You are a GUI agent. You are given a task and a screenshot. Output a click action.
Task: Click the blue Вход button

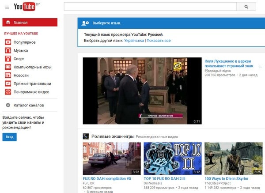pos(9,137)
